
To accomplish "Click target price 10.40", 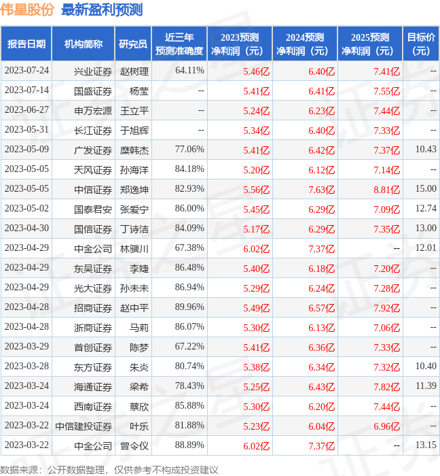I will pos(426,367).
